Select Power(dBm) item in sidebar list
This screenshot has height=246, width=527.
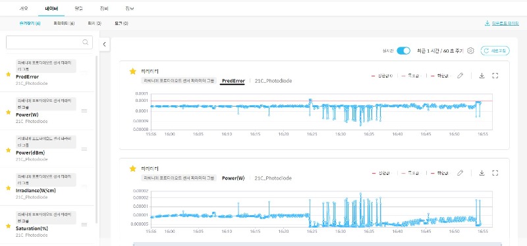pos(47,149)
